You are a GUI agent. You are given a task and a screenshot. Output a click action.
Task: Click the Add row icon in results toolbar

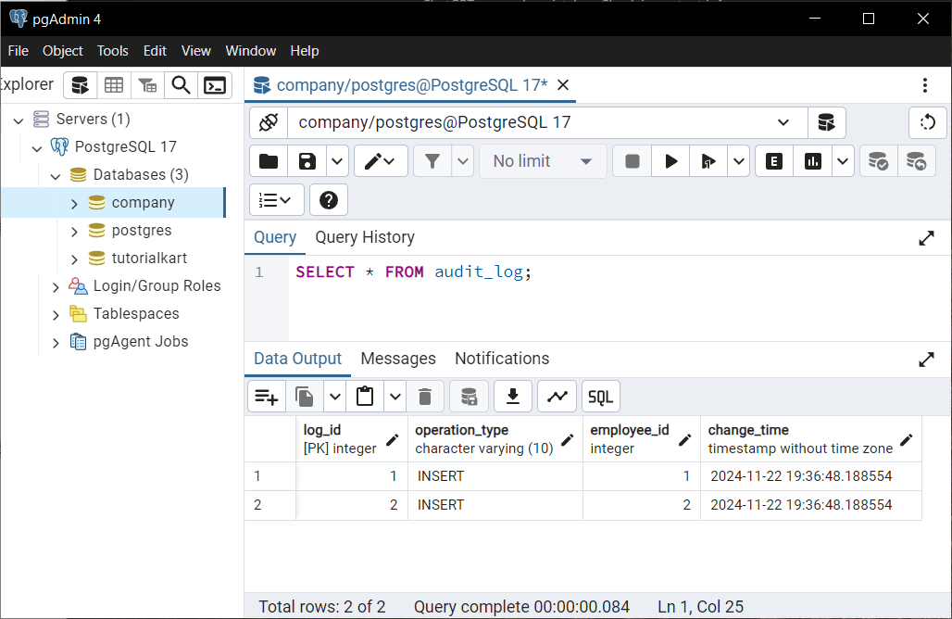pos(267,397)
